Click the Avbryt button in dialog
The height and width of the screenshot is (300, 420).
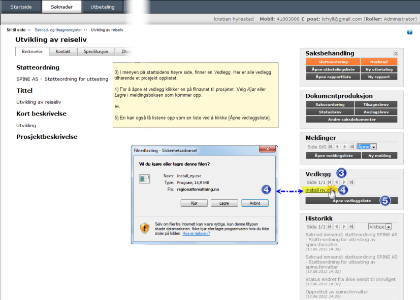pos(255,203)
